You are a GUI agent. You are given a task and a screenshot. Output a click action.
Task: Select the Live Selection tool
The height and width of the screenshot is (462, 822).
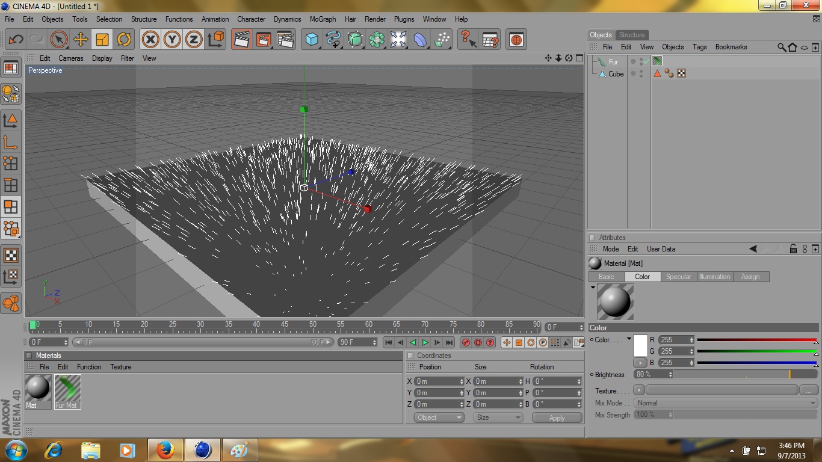click(x=58, y=40)
